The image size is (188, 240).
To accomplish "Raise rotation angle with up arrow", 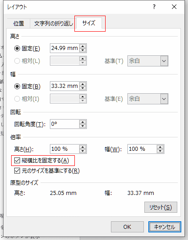I will point(83,122).
